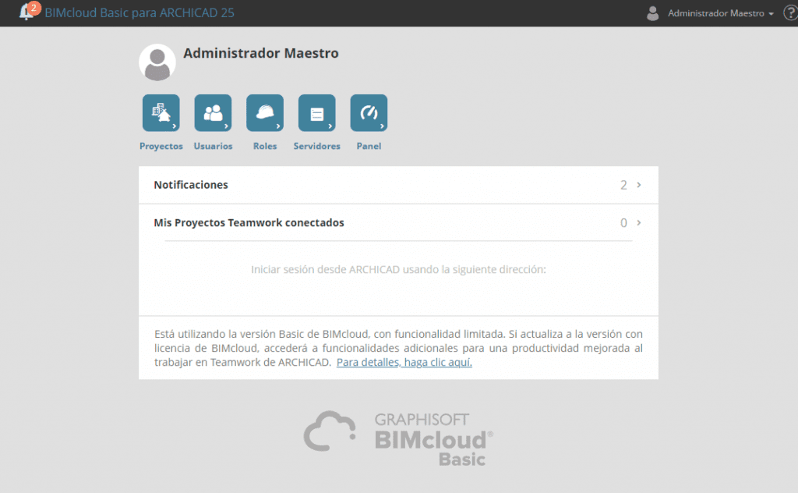The image size is (798, 493).
Task: Follow the 'Para detalles, haga clic aquí' link
Action: pos(404,363)
